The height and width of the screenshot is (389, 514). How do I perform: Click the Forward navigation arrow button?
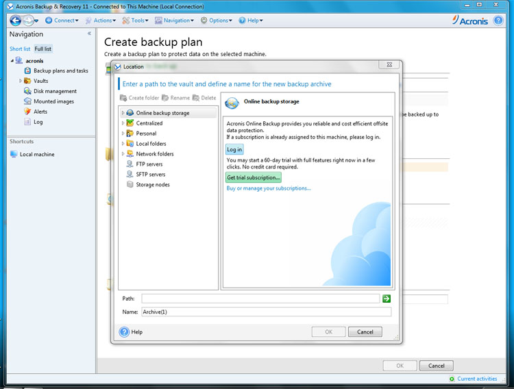(x=28, y=21)
